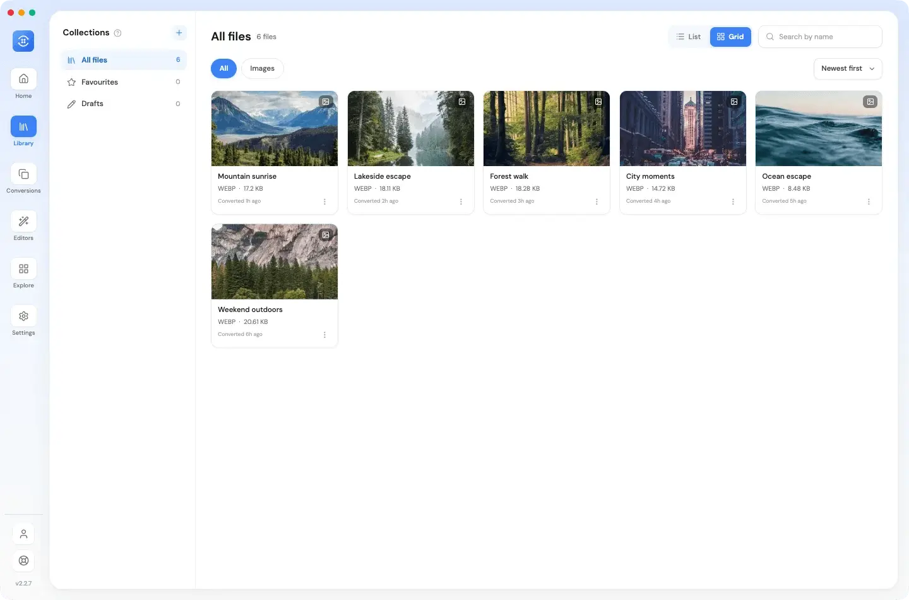Open the Drafts collection
Screen dimensions: 909x600
(x=124, y=104)
